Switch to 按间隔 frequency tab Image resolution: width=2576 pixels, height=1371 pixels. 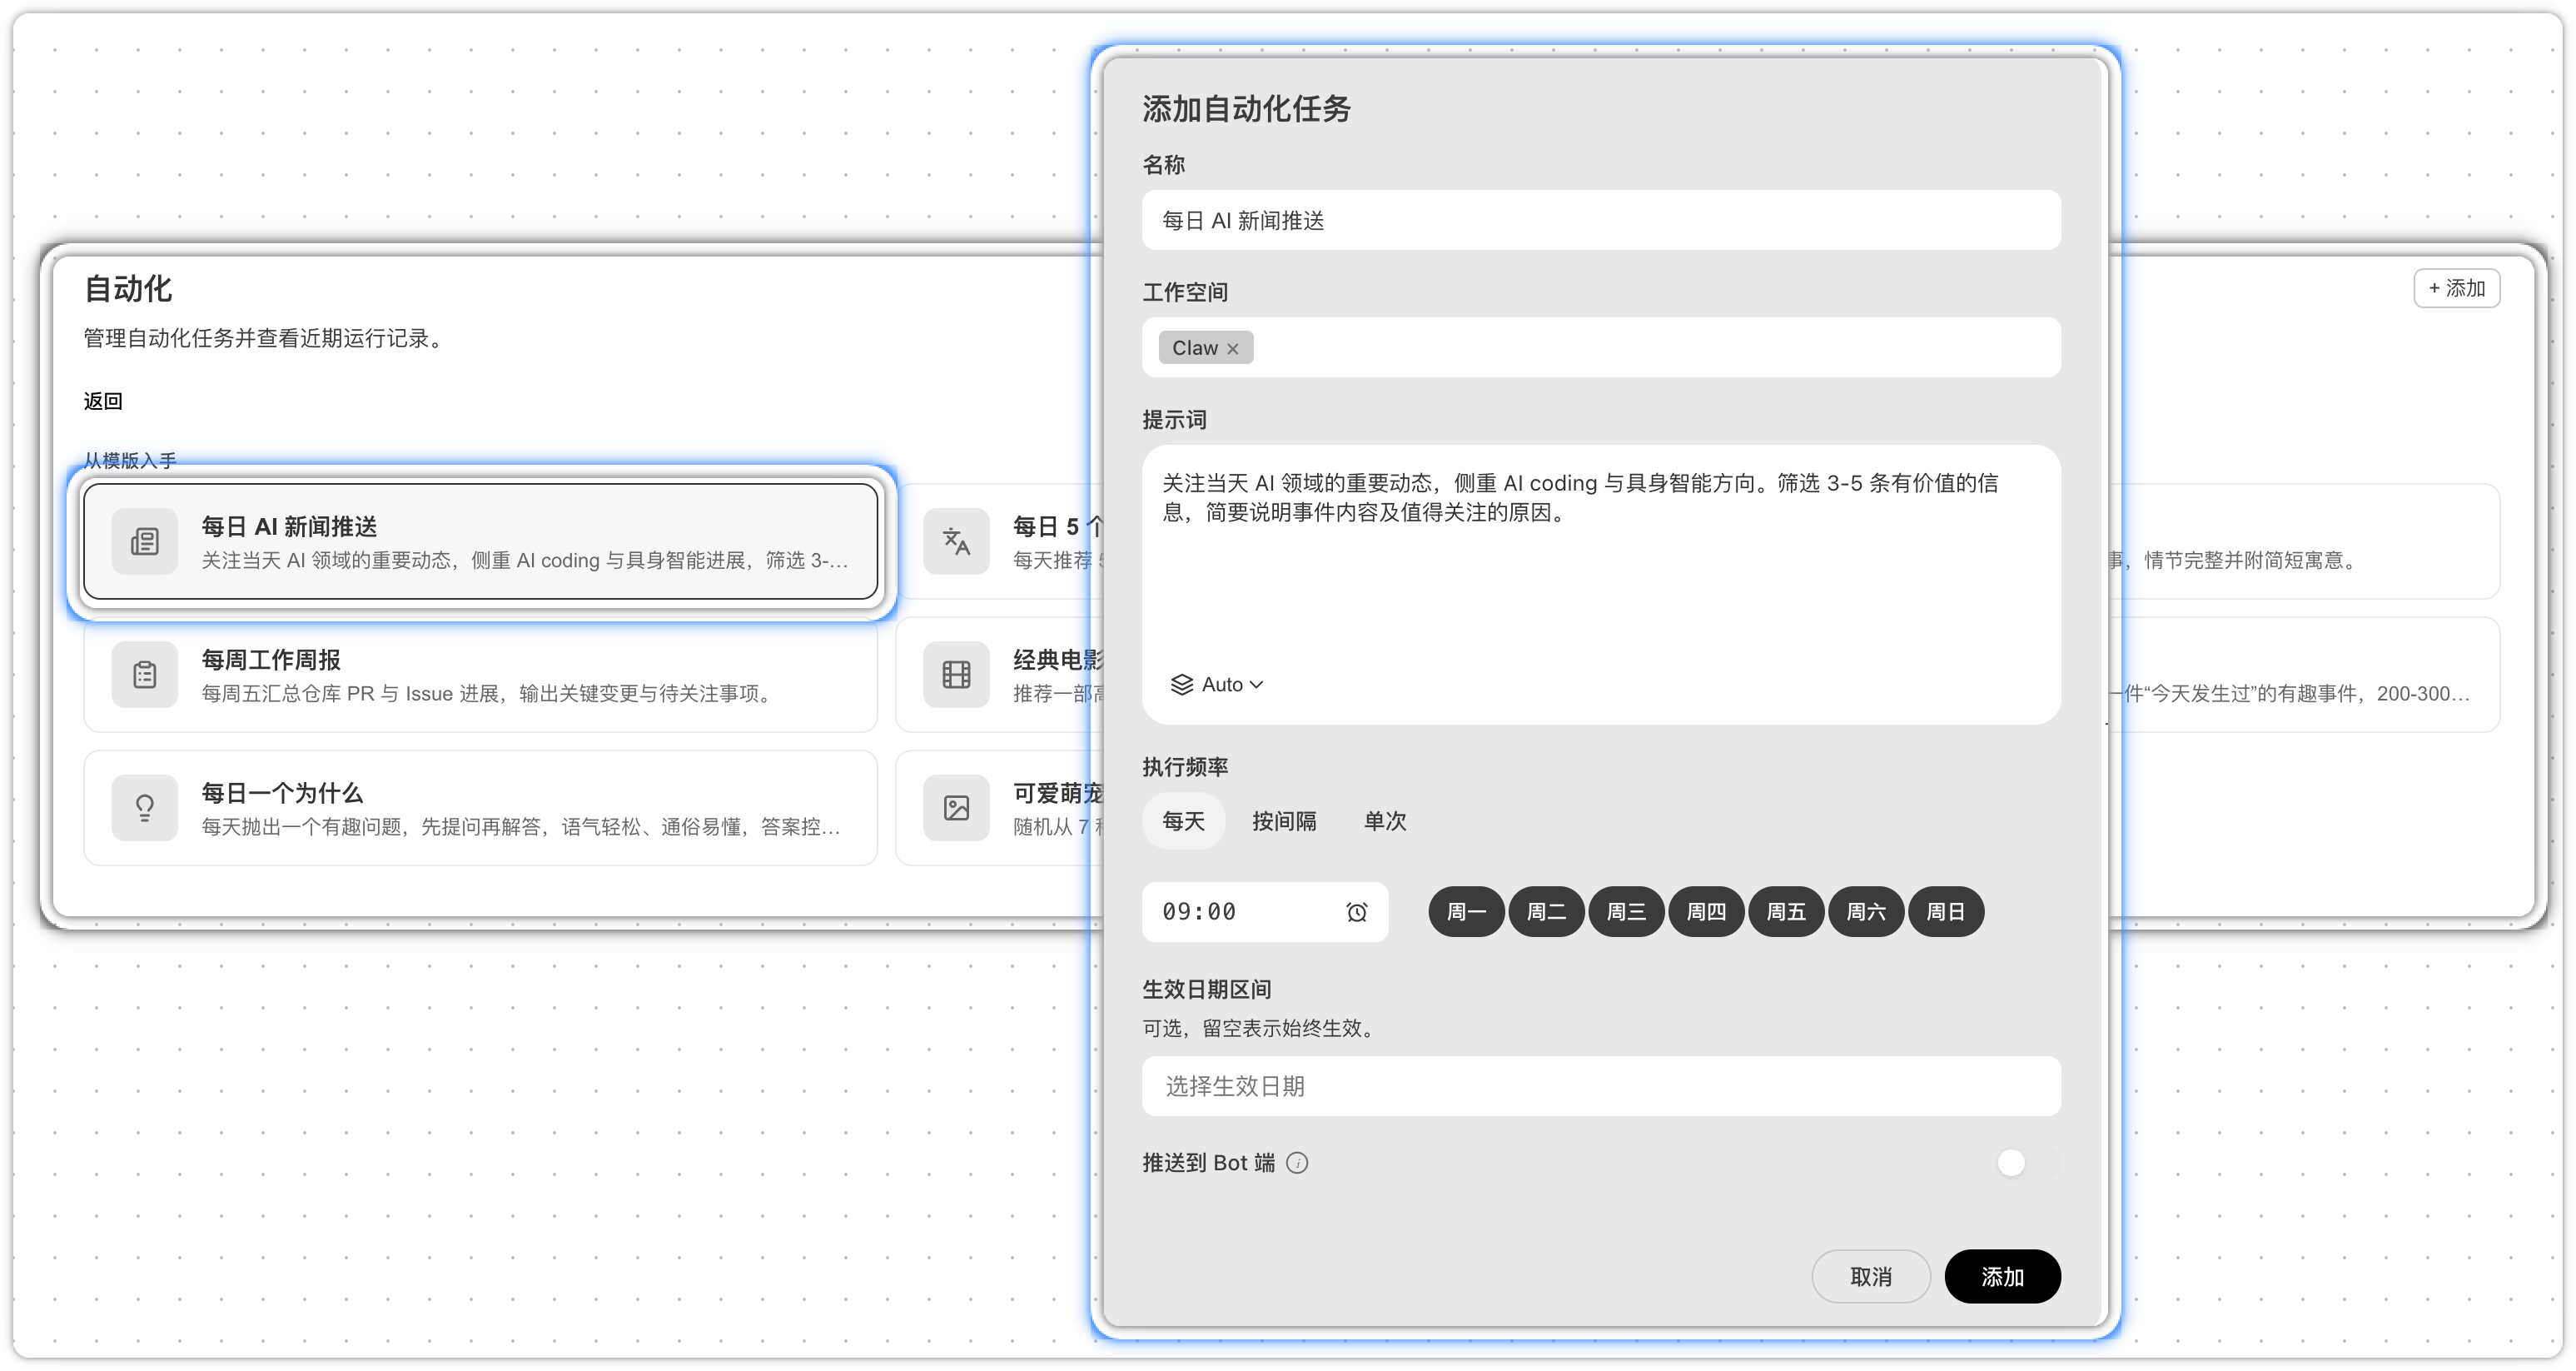1284,821
